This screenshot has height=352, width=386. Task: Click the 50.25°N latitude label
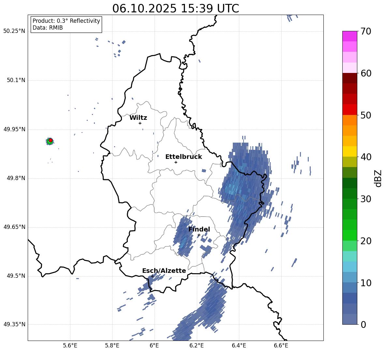(x=14, y=31)
